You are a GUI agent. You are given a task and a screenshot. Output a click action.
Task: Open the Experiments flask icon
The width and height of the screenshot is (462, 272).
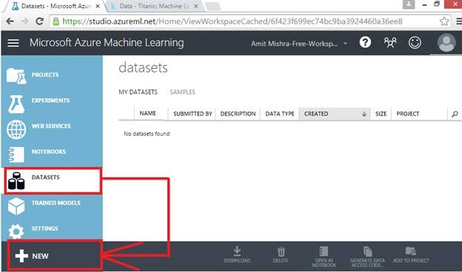click(16, 105)
